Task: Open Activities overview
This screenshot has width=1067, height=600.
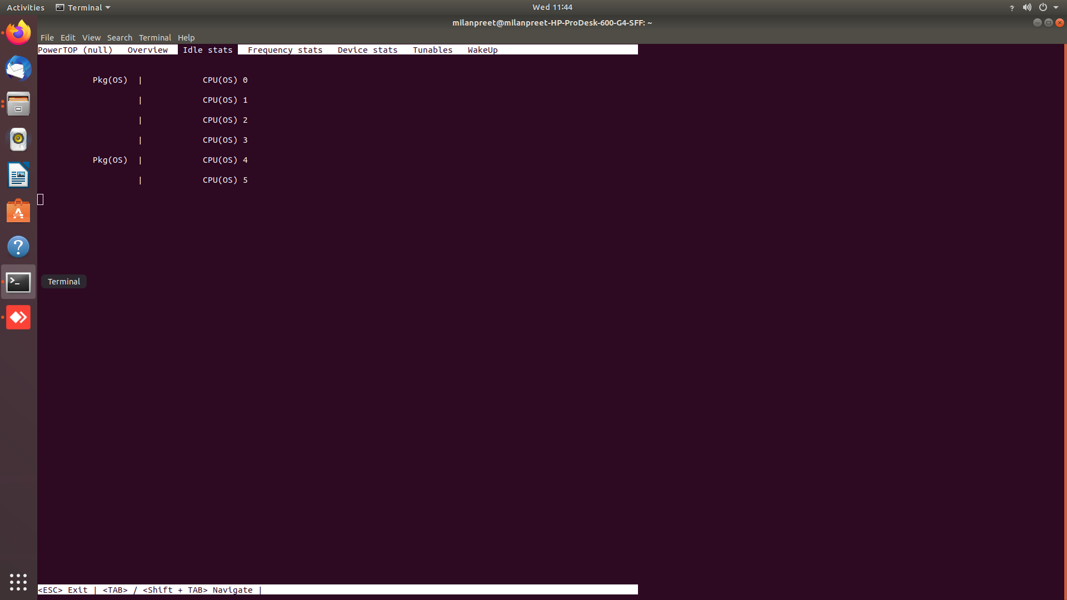Action: (x=26, y=7)
